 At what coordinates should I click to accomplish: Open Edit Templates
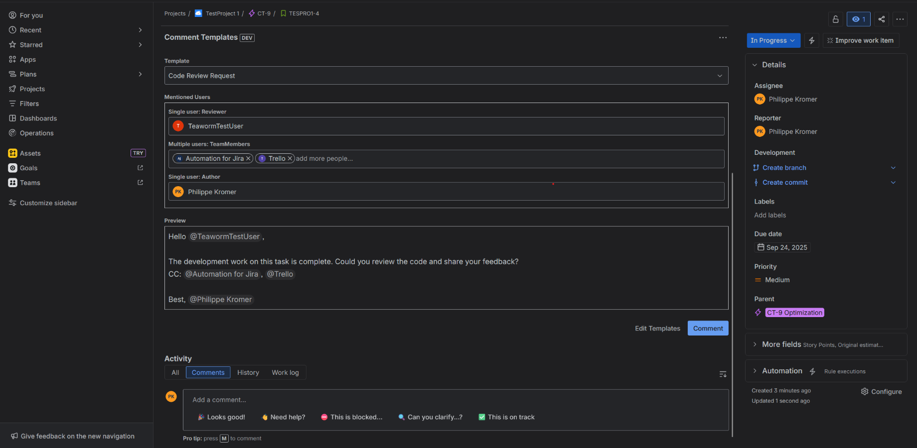click(657, 328)
